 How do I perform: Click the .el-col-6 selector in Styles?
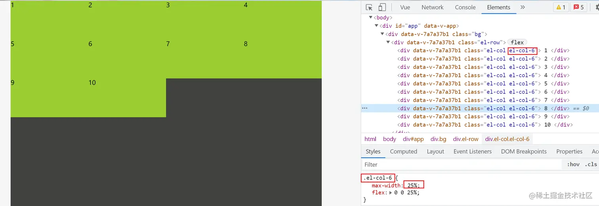click(378, 178)
